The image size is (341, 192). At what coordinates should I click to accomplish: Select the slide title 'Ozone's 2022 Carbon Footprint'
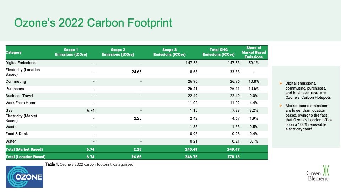(93, 23)
